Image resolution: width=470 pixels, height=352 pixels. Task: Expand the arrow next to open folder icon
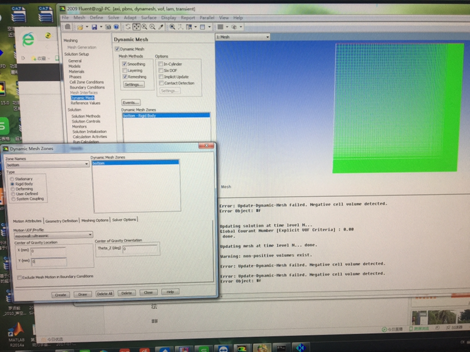(x=87, y=28)
